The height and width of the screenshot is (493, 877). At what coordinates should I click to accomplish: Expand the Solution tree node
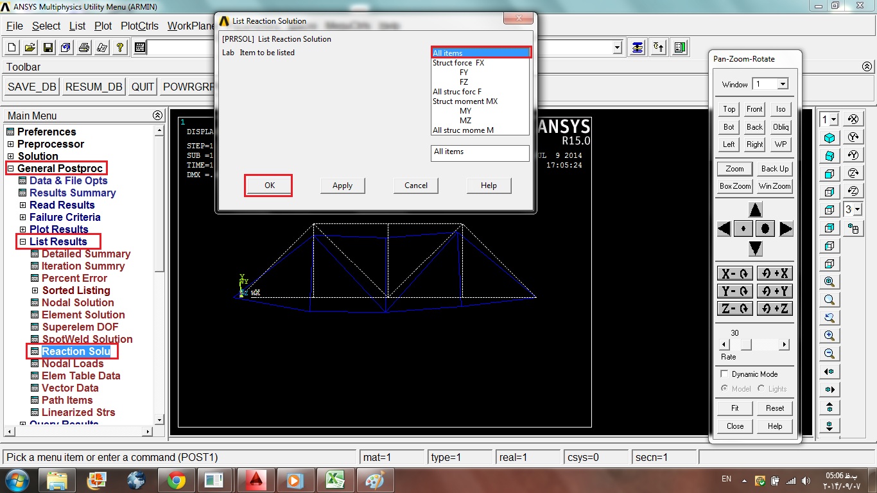coord(10,156)
